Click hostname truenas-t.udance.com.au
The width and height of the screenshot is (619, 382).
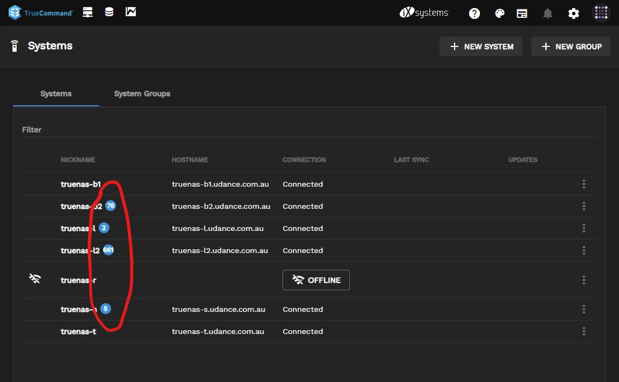[x=218, y=331]
